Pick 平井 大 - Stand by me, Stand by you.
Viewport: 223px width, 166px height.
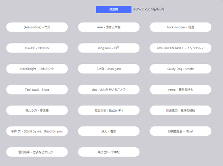tap(37, 131)
